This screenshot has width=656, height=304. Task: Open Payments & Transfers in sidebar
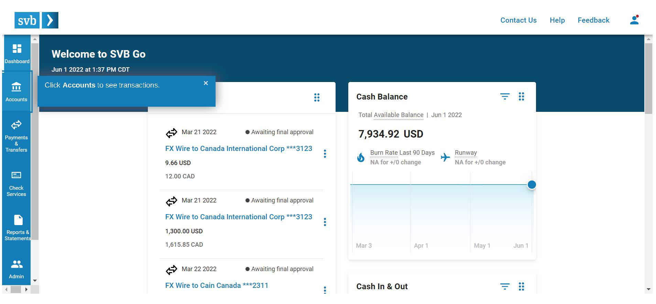(x=16, y=136)
